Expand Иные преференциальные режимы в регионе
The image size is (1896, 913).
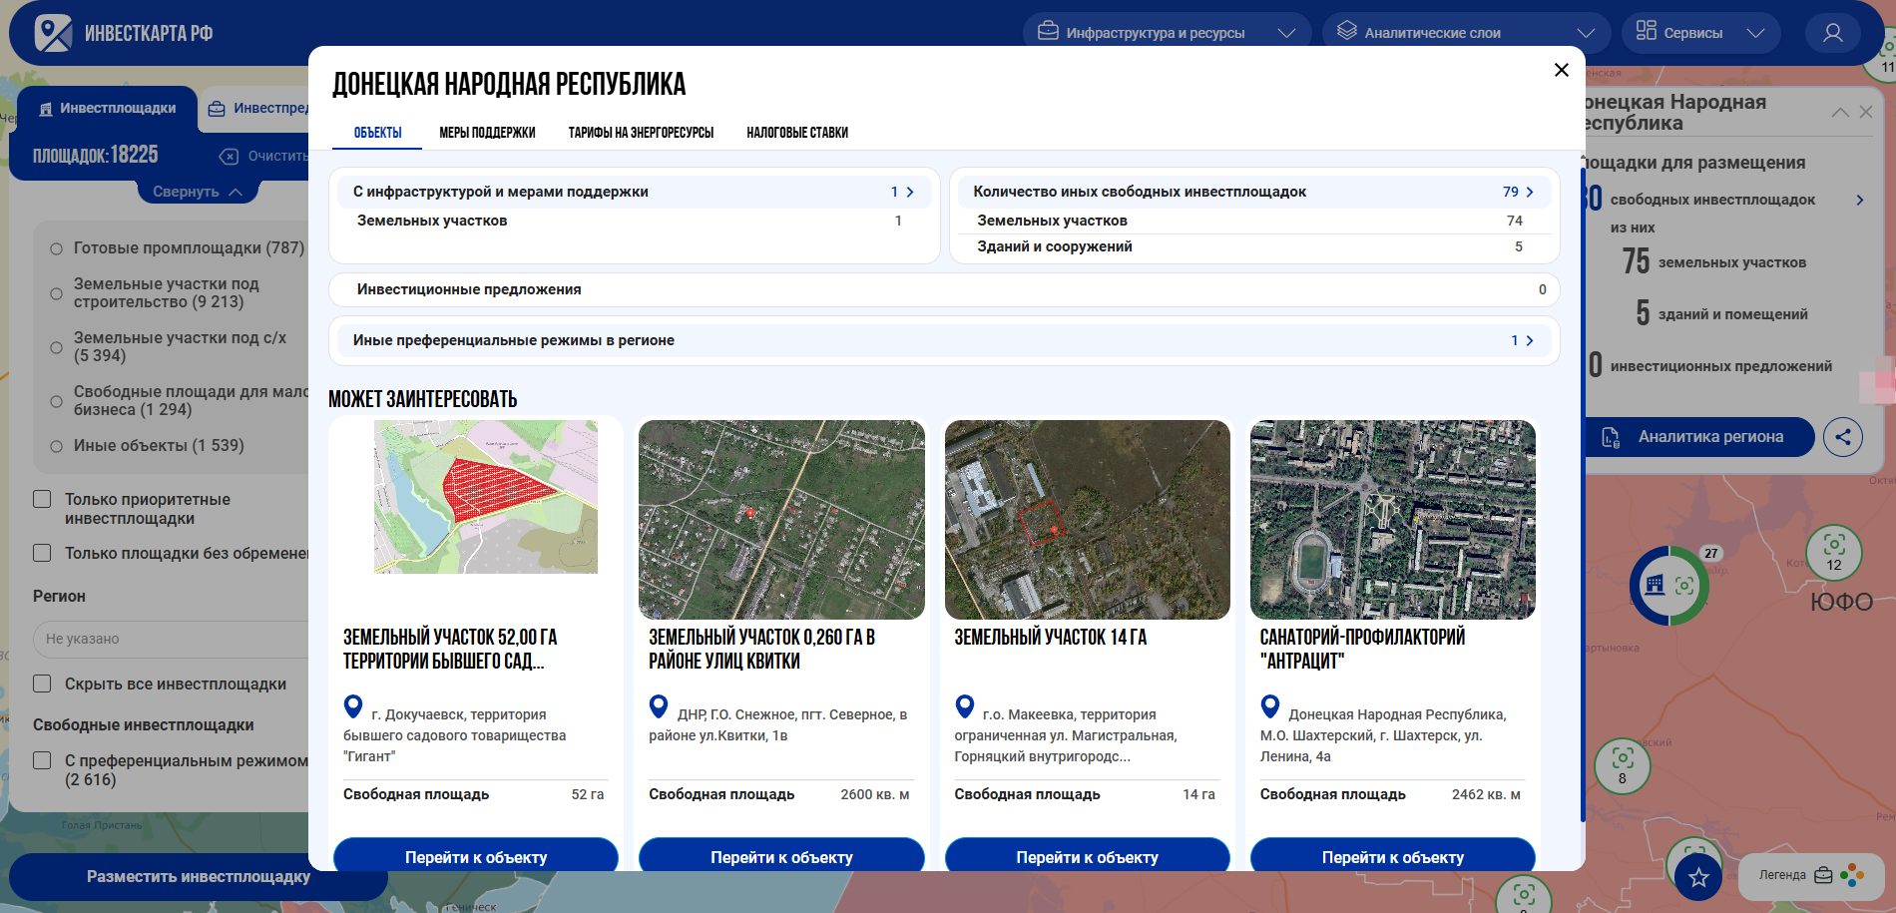943,340
